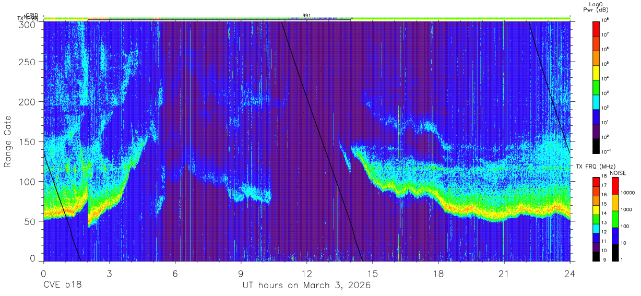
Task: Click the black segment of NOISE colorbar
Action: point(615,252)
